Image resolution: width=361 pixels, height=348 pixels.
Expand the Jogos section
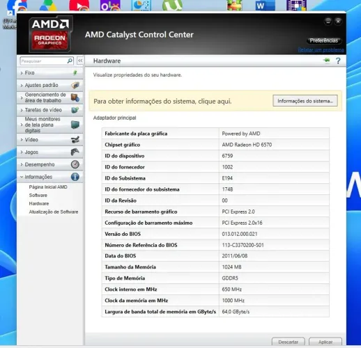coord(49,152)
